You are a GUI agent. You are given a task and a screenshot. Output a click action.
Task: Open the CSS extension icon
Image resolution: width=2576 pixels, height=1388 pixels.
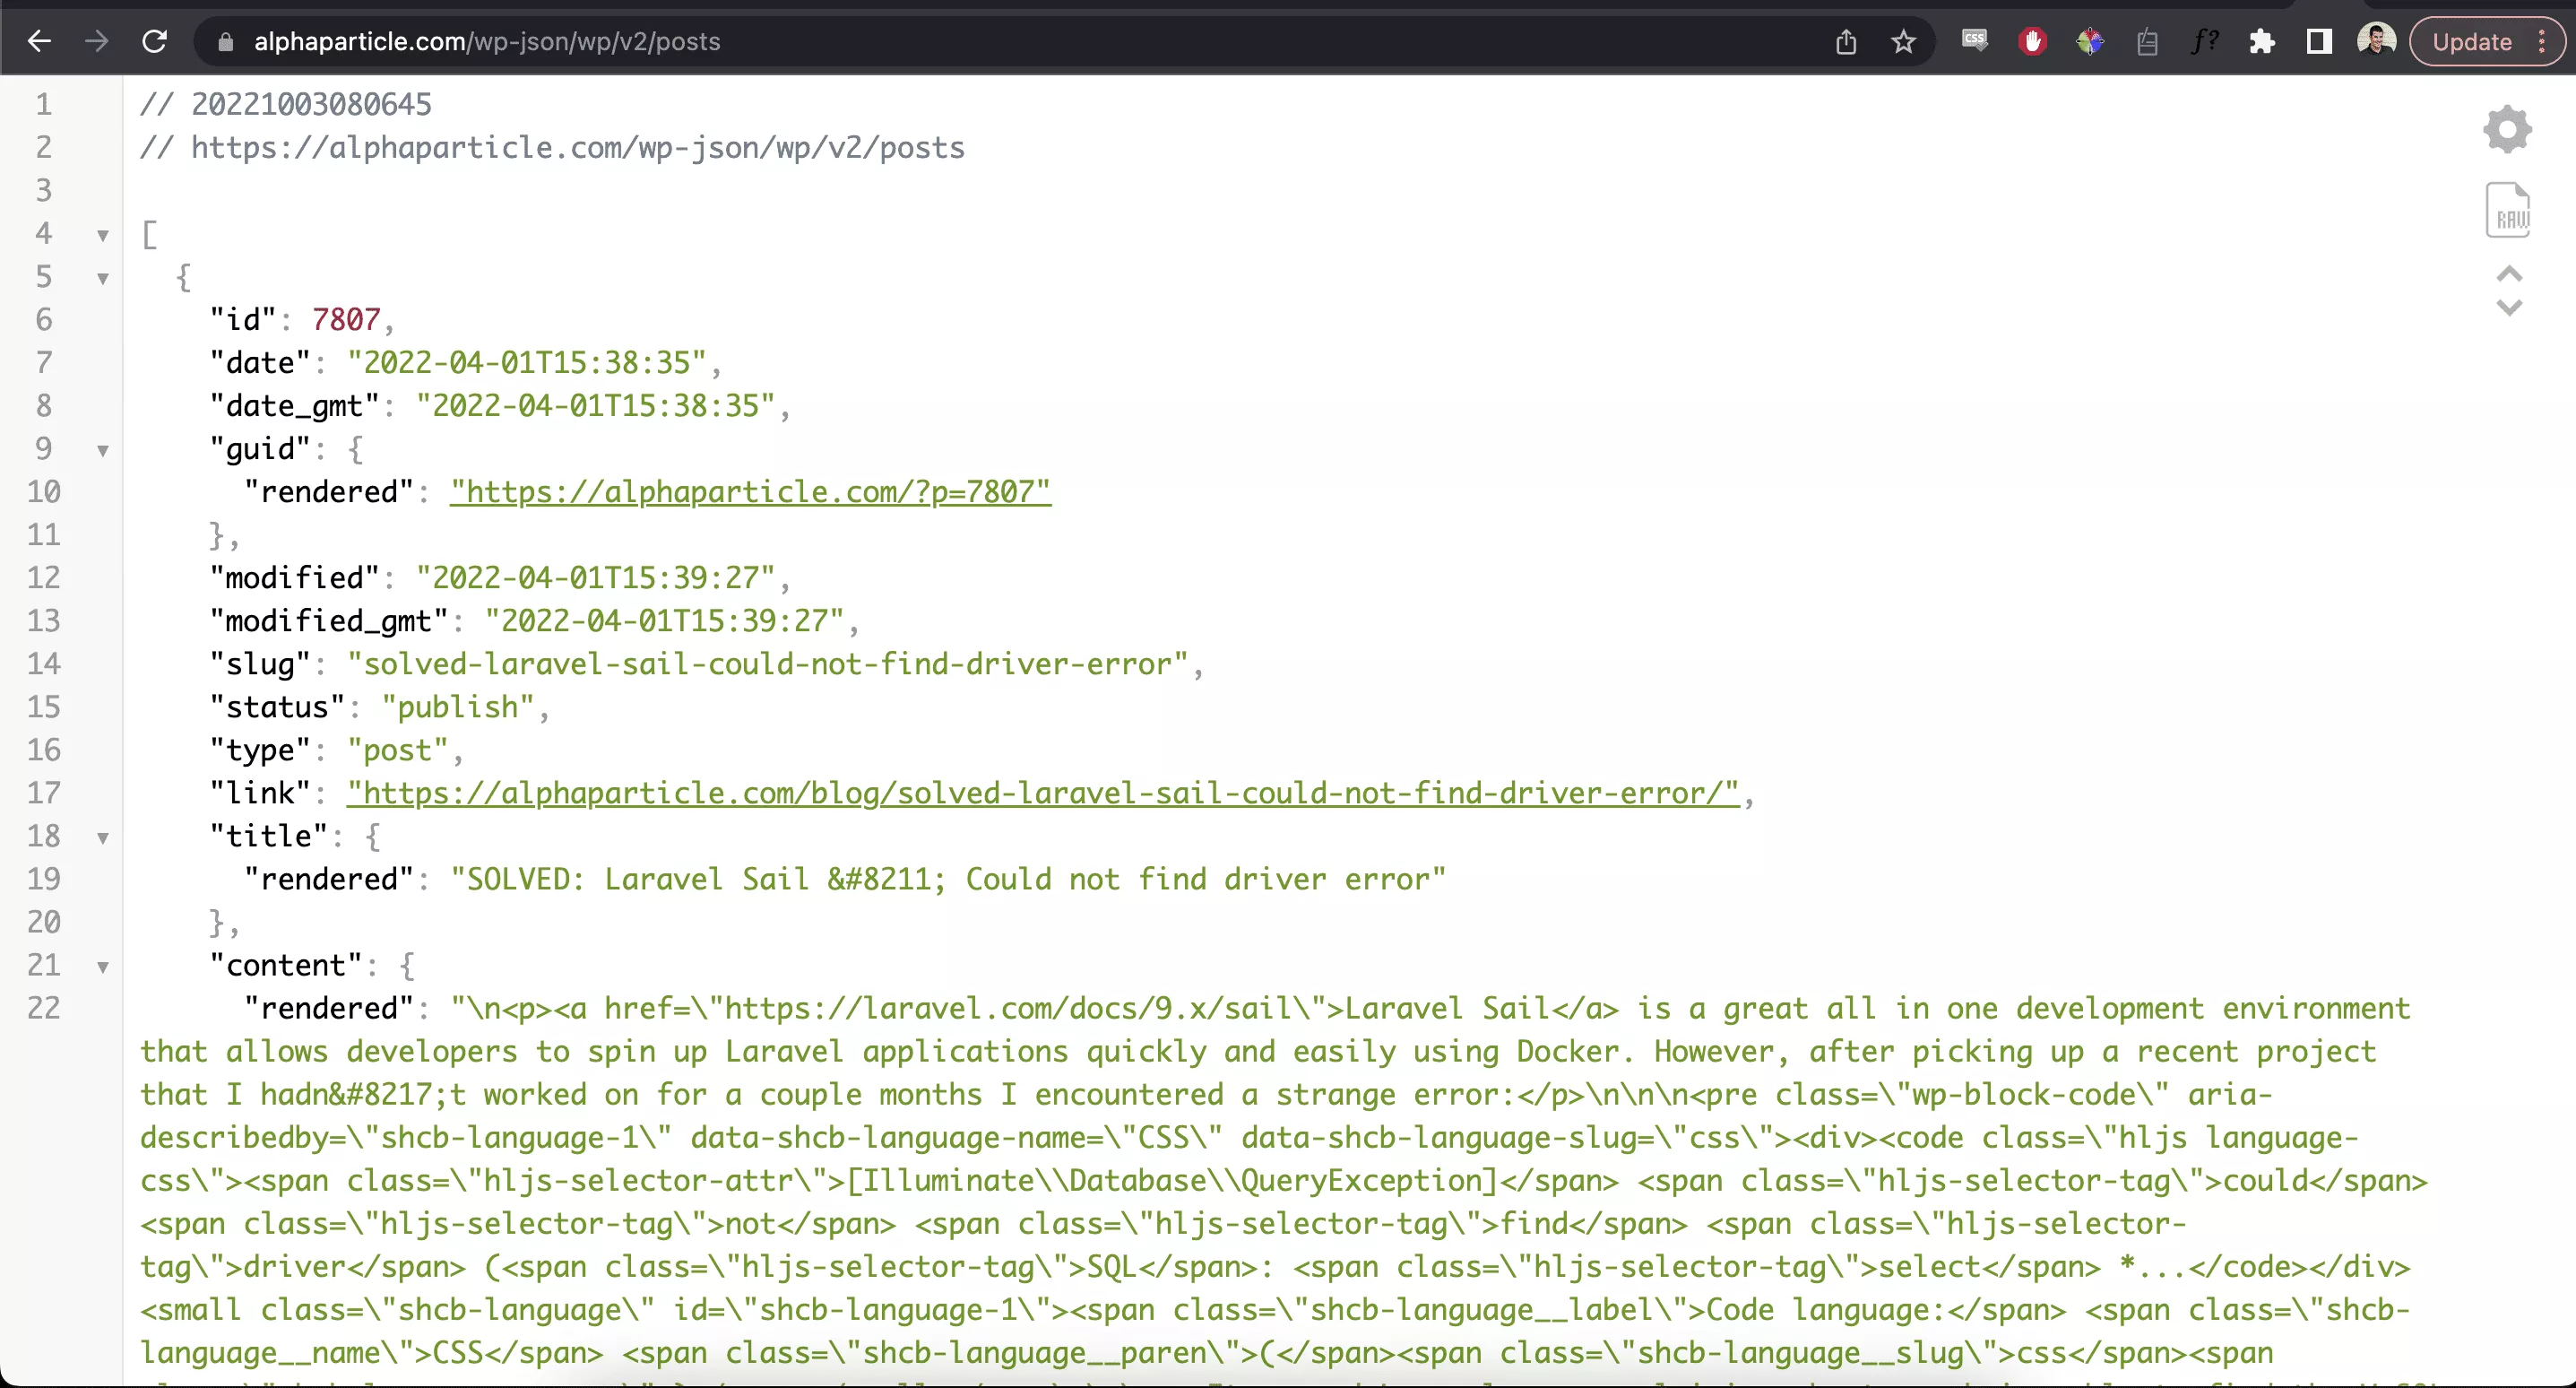point(1975,41)
